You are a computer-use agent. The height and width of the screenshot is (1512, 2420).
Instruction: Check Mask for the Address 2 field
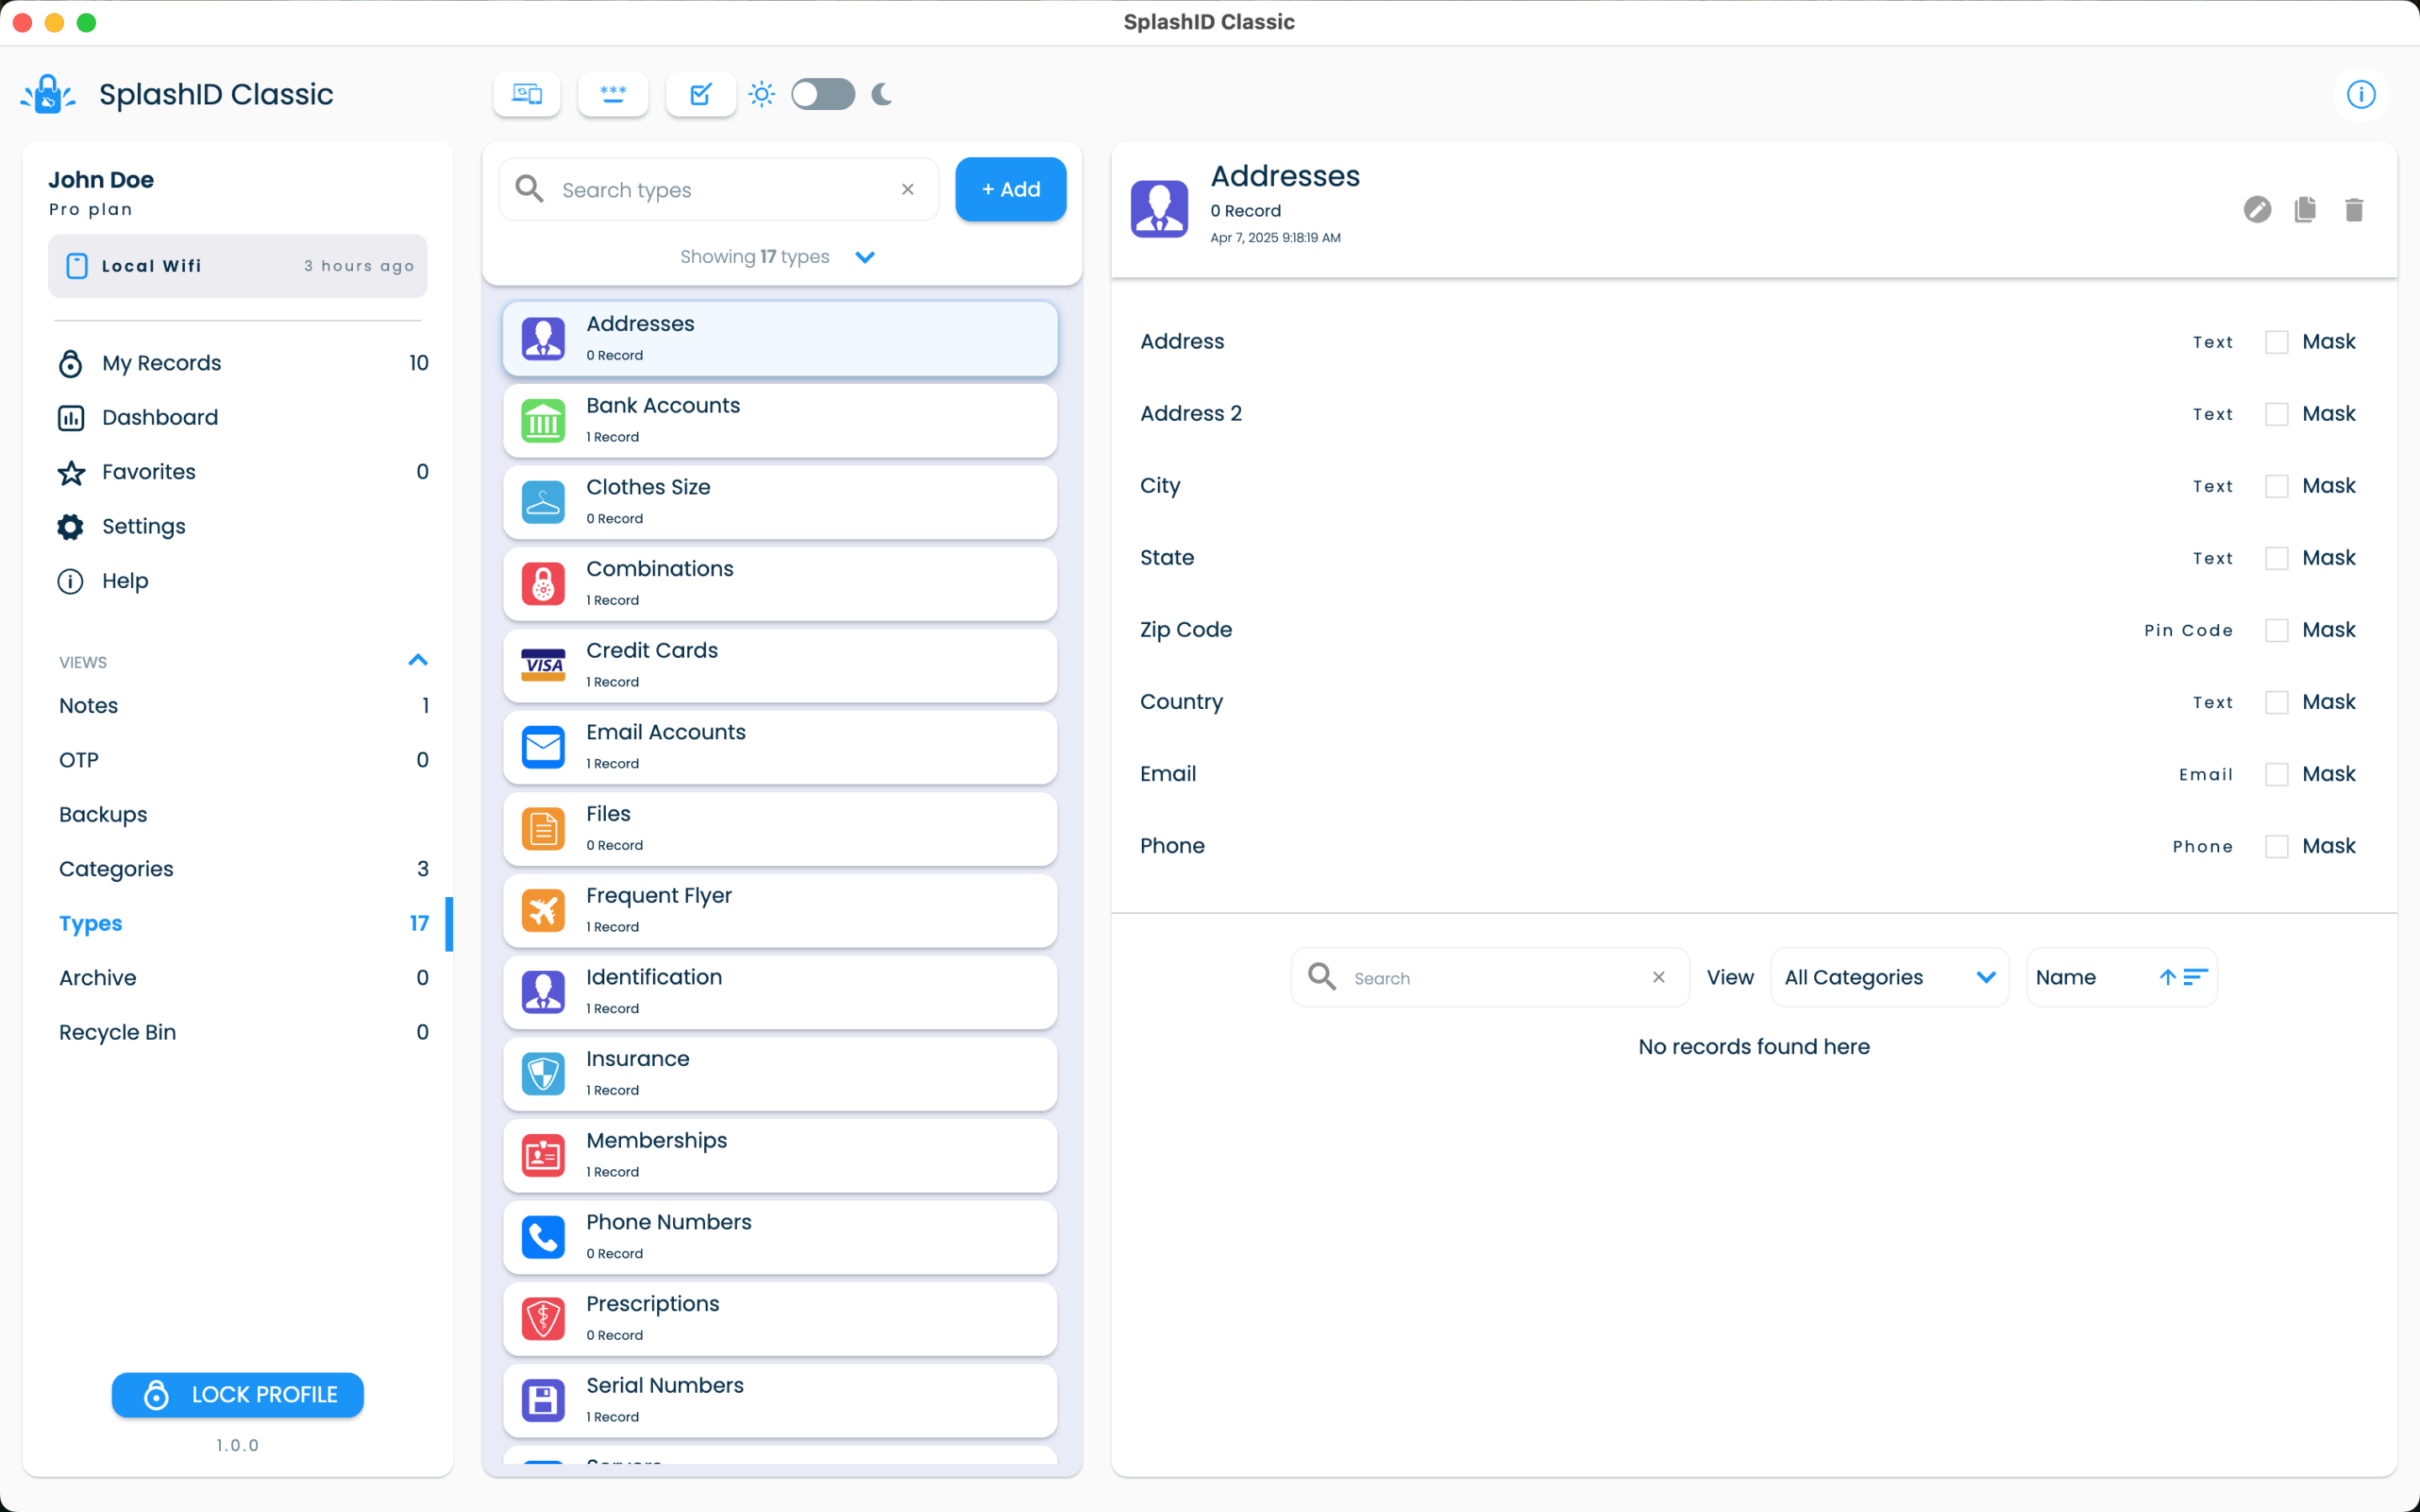click(2276, 414)
